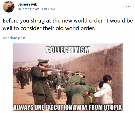Image resolution: width=135 pixels, height=113 pixels.
Task: Open the post via Just Now timestamp
Action: pos(48,9)
